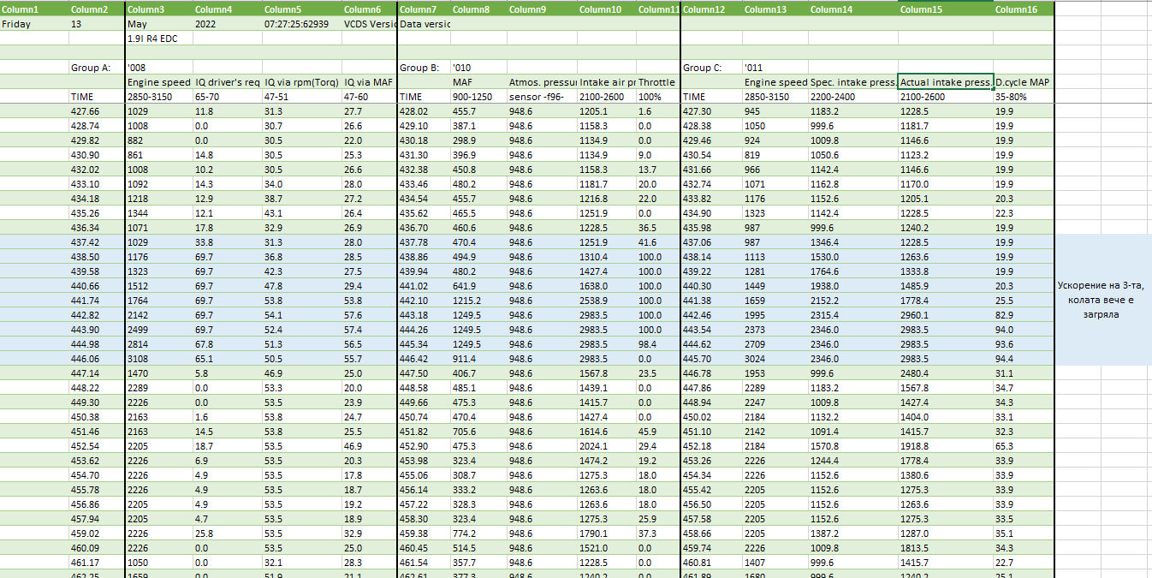Screen dimensions: 1152x578
Task: Click the 'Atmos. pressure' header cell
Action: [x=541, y=82]
